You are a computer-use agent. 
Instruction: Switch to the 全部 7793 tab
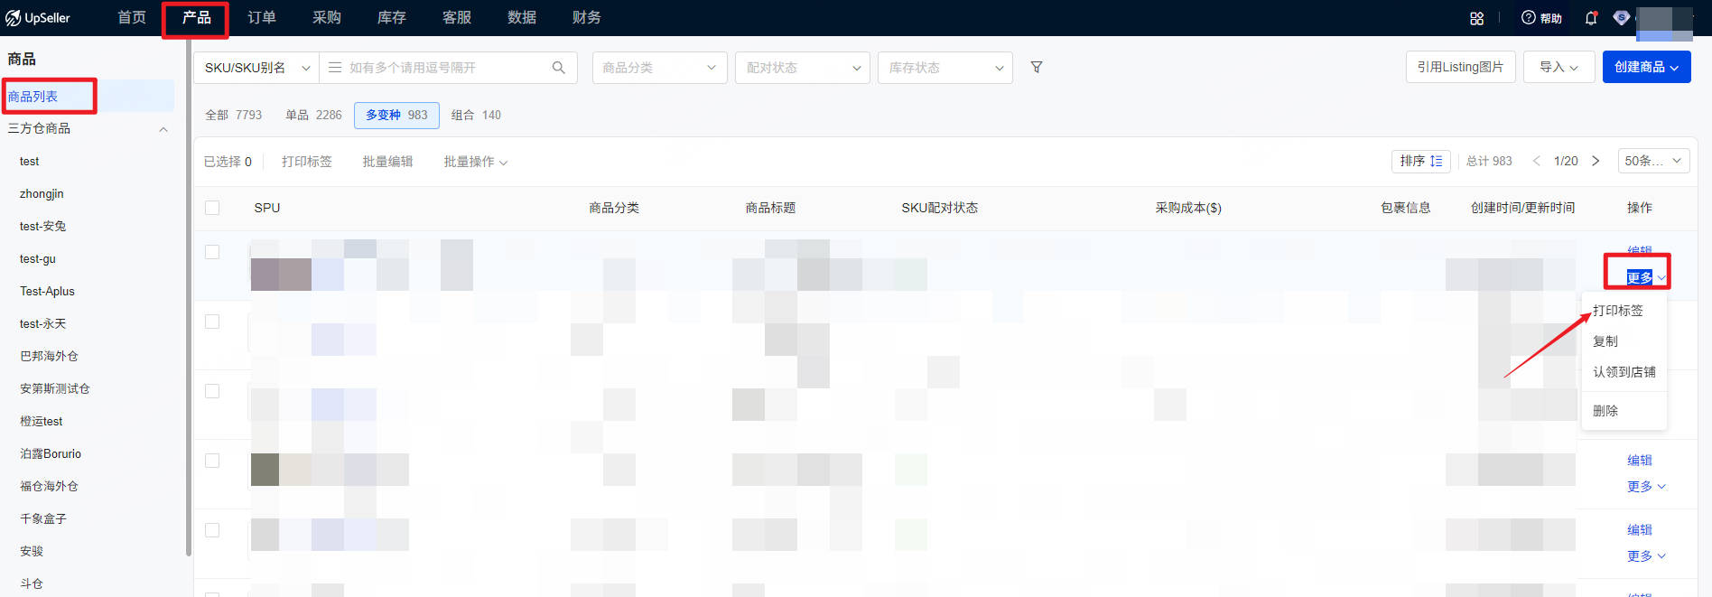coord(233,115)
